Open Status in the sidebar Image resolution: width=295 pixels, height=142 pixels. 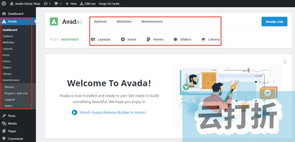coord(8,106)
